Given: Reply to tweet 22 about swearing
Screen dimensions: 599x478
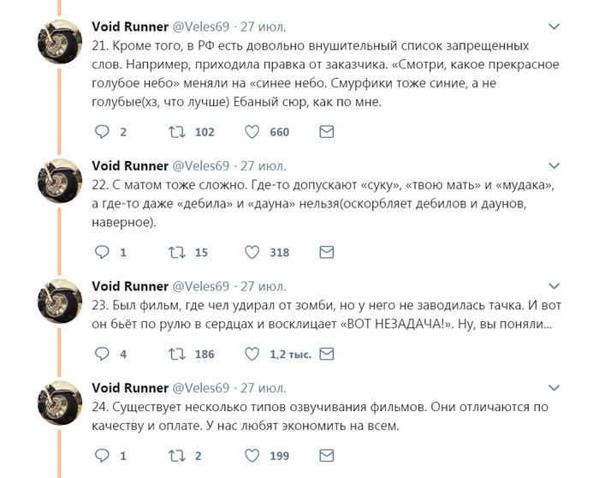Looking at the screenshot, I should [x=102, y=252].
